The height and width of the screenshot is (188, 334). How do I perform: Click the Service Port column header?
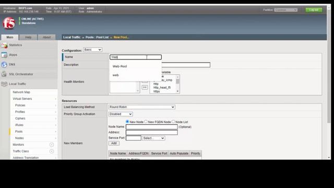pyautogui.click(x=159, y=154)
